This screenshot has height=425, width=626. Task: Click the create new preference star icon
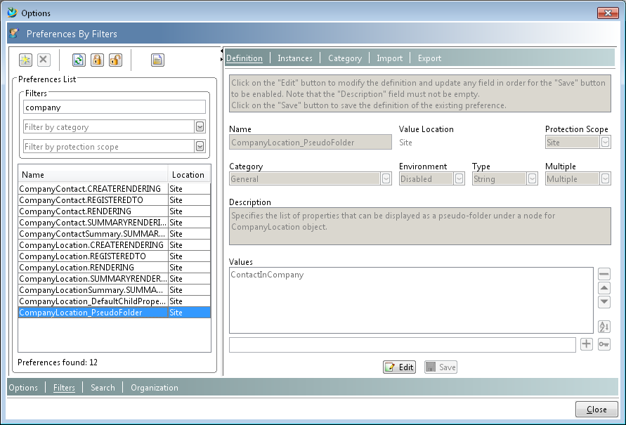click(x=25, y=60)
